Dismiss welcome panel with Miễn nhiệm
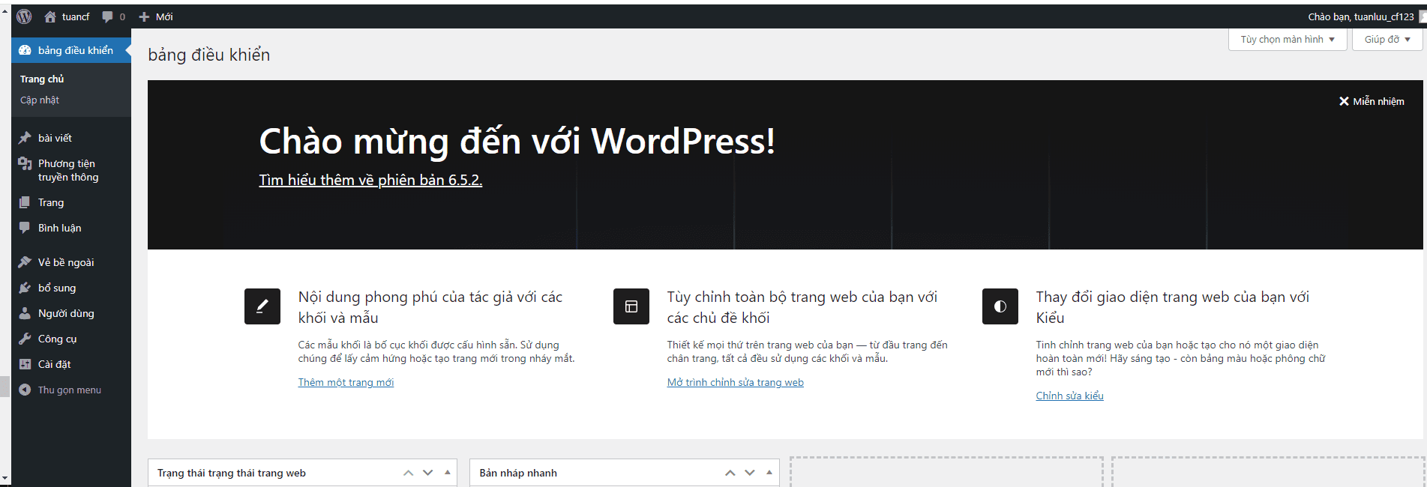 (x=1372, y=101)
